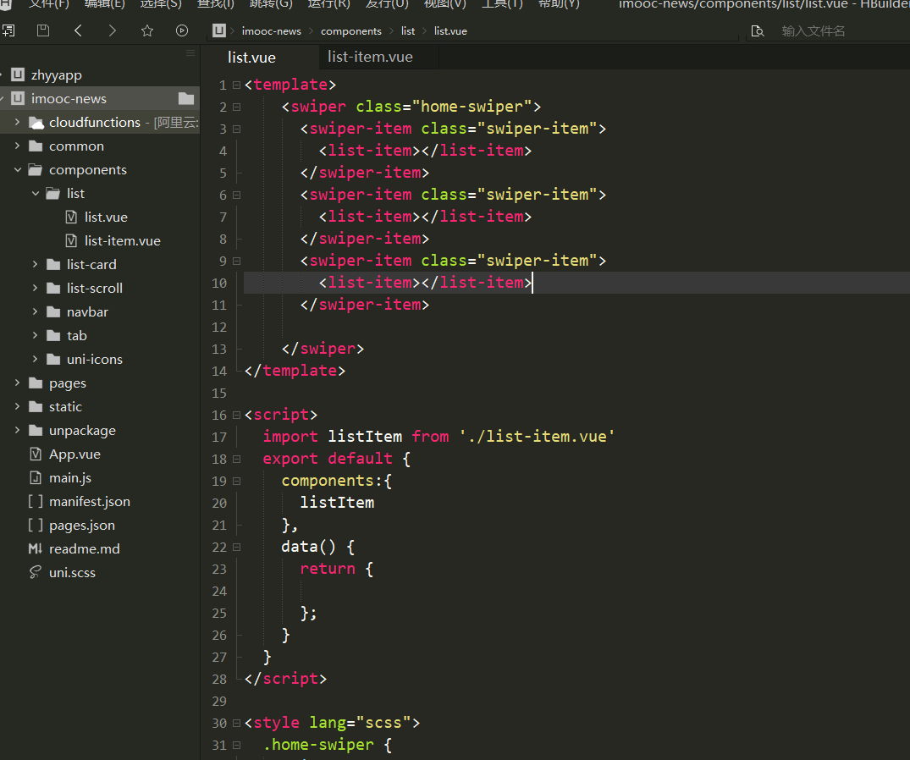The image size is (910, 760).
Task: Click the folder icon right of imooc-news
Action: tap(186, 99)
